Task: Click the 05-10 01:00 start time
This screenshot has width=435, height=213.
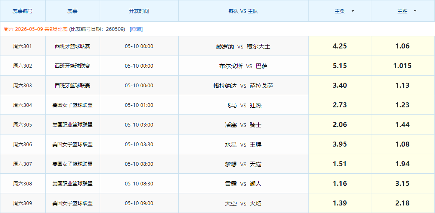Action: point(139,105)
